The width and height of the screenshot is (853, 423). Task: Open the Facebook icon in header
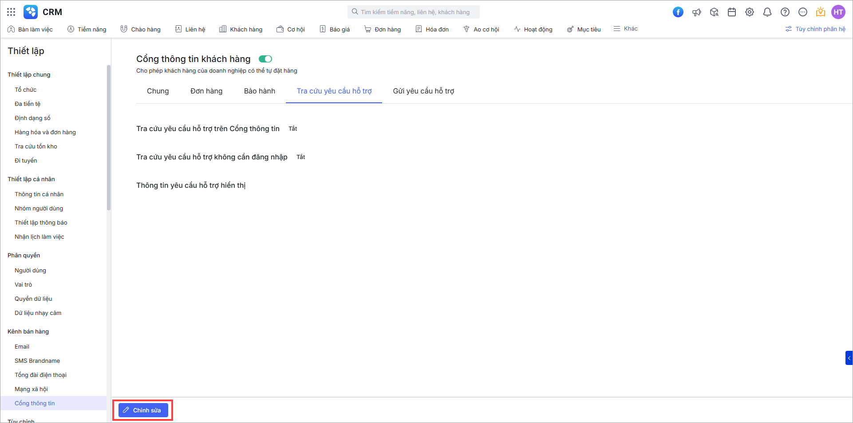(x=678, y=12)
